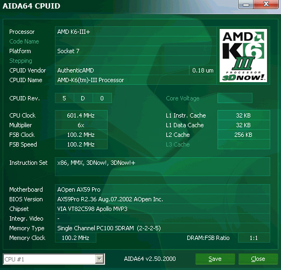Screen dimensions: 281x270
Task: Click the AMD-K6(tm)-III Processor name value
Action: [x=136, y=80]
